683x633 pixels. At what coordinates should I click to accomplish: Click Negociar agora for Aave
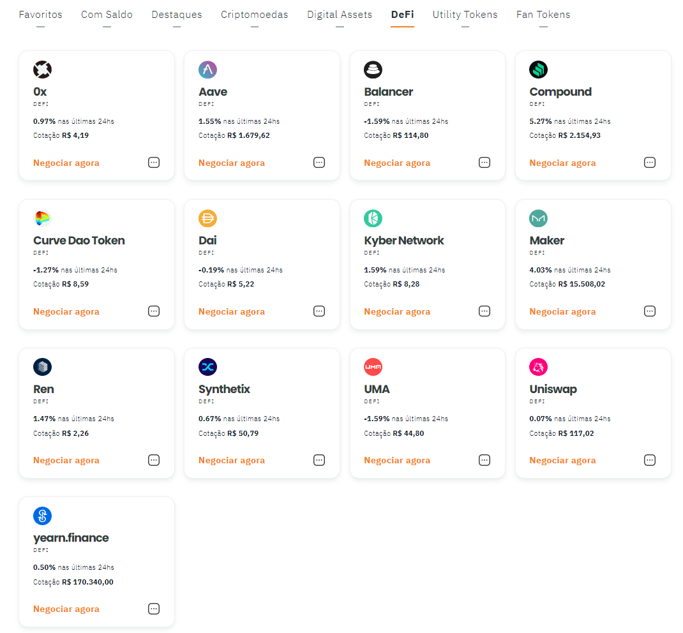tap(232, 163)
